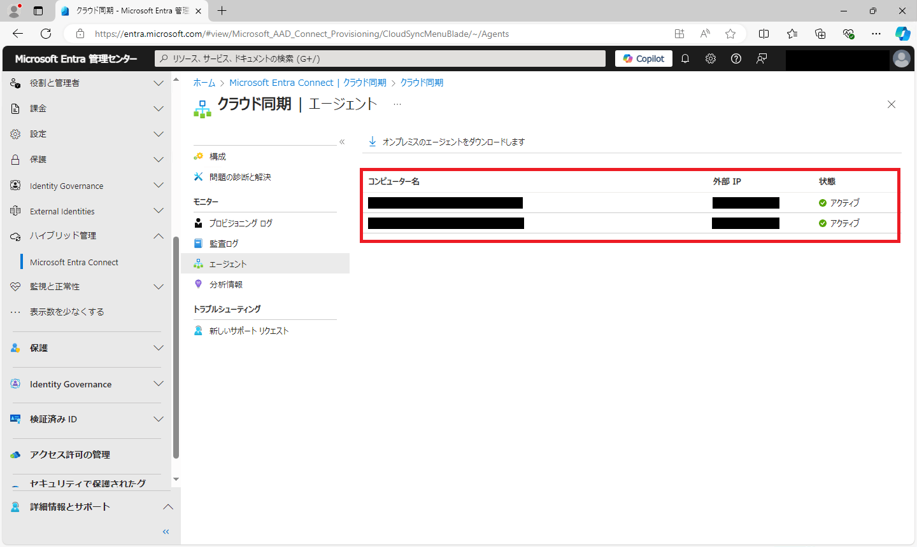Open the help question mark icon
The image size is (917, 547).
click(736, 59)
